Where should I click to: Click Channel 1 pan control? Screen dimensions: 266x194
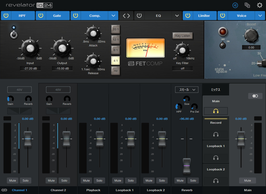pyautogui.click(x=19, y=111)
